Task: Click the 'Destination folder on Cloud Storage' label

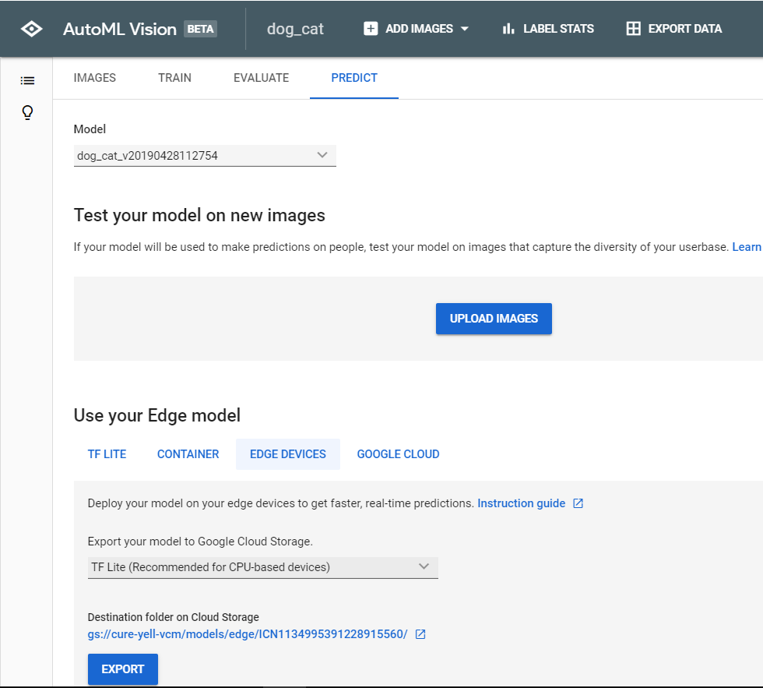Action: click(173, 617)
